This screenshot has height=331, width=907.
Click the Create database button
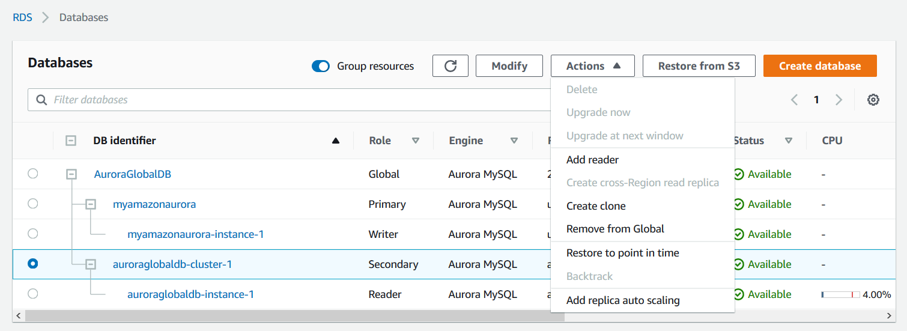click(x=819, y=66)
